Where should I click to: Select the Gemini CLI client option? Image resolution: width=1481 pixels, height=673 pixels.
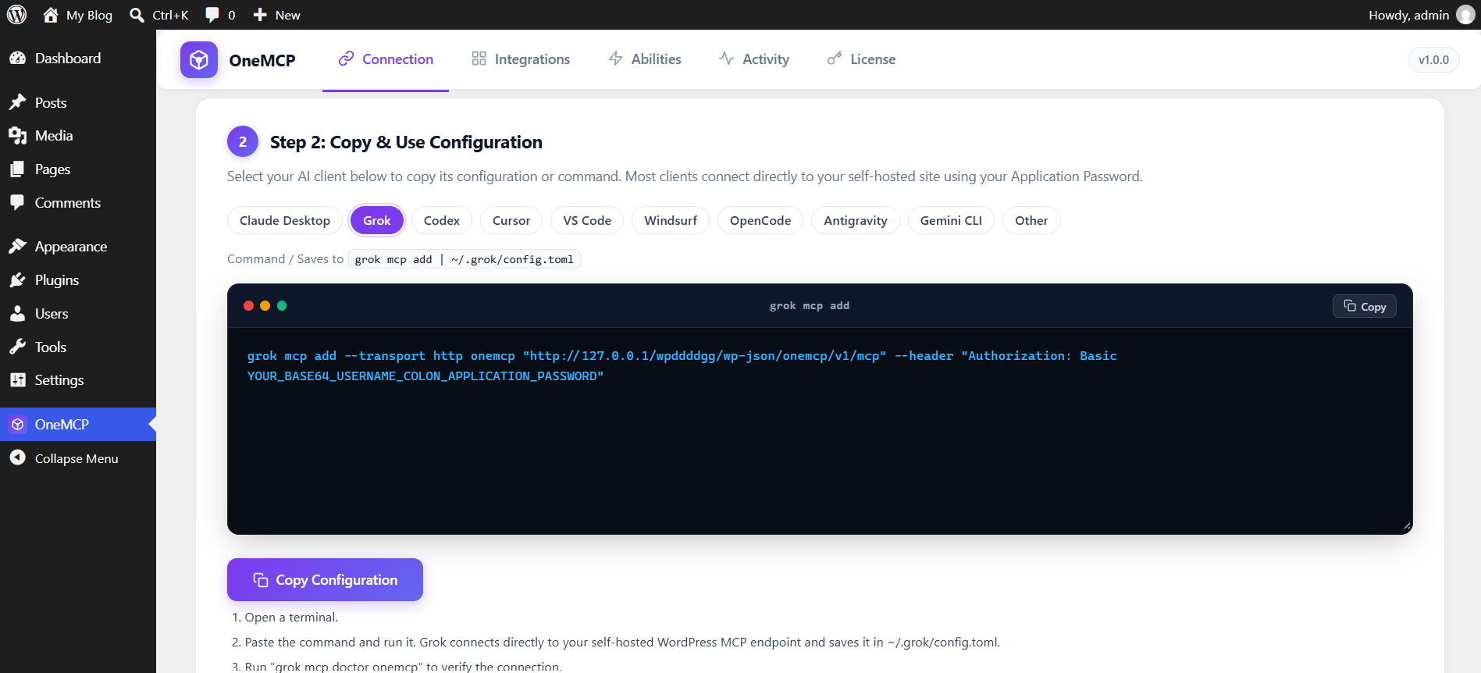[x=951, y=220]
